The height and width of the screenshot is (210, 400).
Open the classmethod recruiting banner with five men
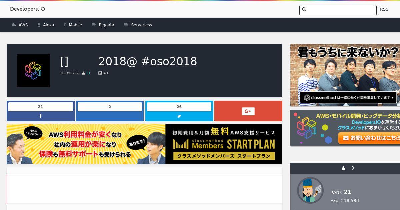coord(345,75)
